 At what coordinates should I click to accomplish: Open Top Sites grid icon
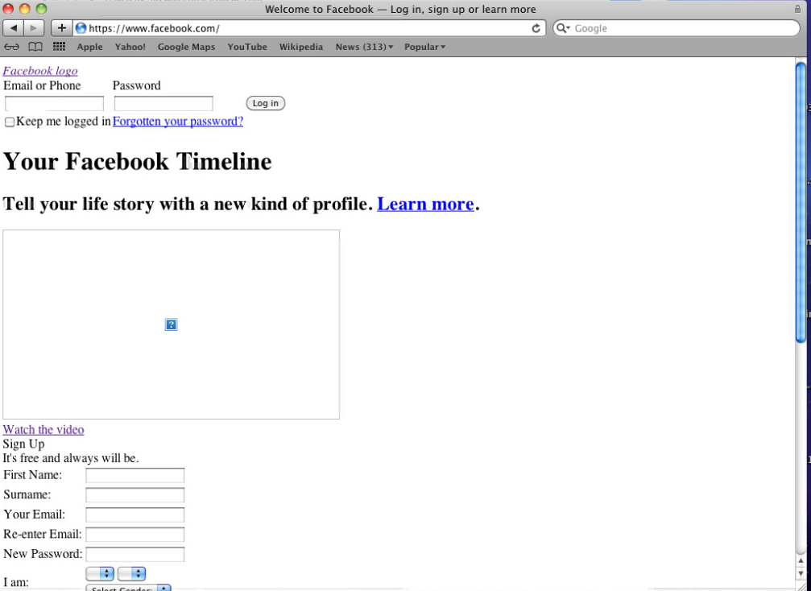coord(59,47)
